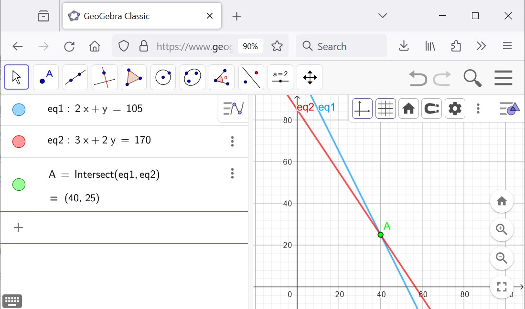This screenshot has width=525, height=309.
Task: Open the Firefox application menu
Action: [507, 46]
